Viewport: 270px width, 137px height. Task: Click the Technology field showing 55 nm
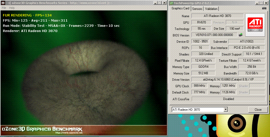pyautogui.click(x=201, y=29)
